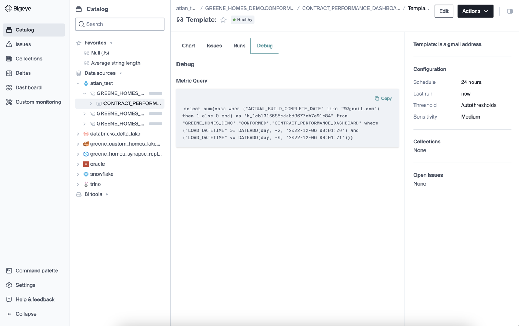Expand the CONTRACT_PERFORM table chevron
The width and height of the screenshot is (519, 326).
point(91,104)
